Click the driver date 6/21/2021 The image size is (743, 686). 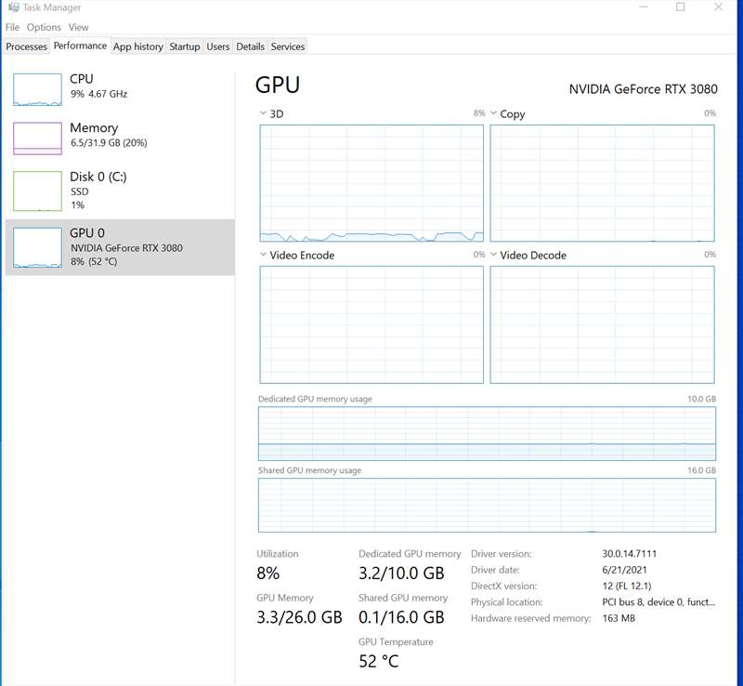(x=624, y=570)
